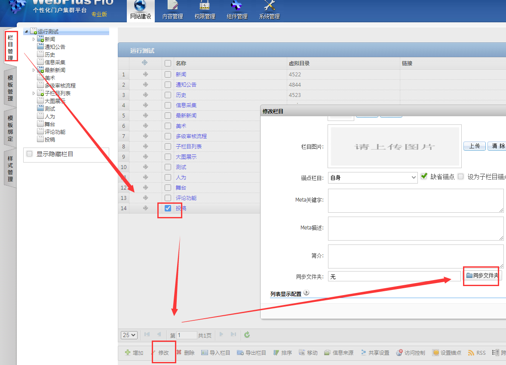The image size is (506, 365).
Task: Toggle the 缺省锚点 checkbox
Action: [x=424, y=176]
